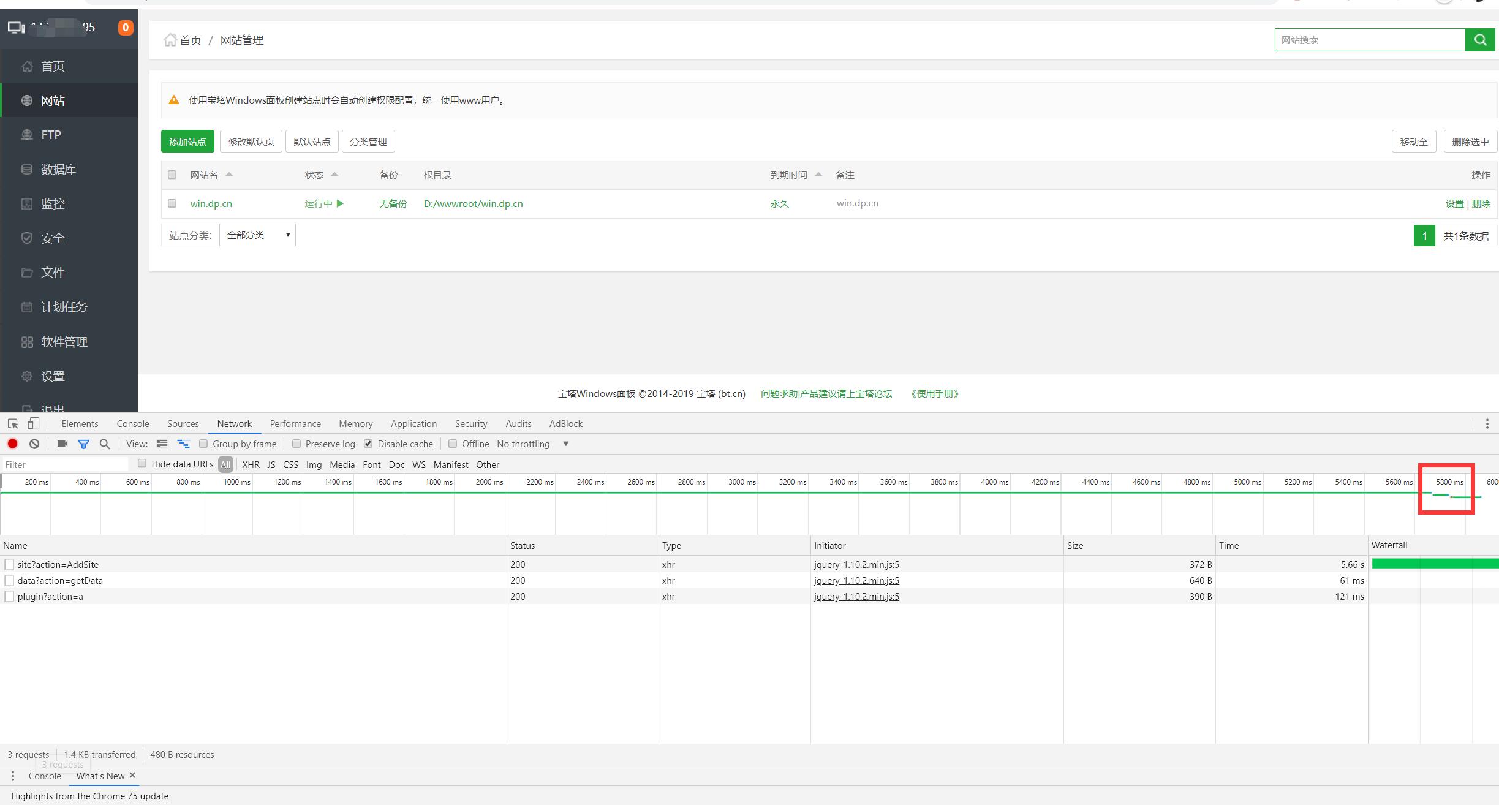
Task: Click the monitoring icon beside 监控
Action: [x=27, y=204]
